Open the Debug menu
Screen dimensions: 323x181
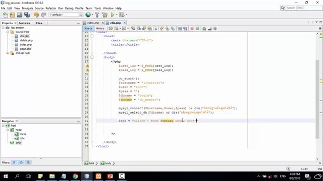pyautogui.click(x=69, y=8)
